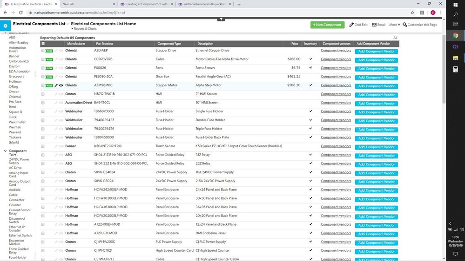
Task: Go back in browser history
Action: 5,13
